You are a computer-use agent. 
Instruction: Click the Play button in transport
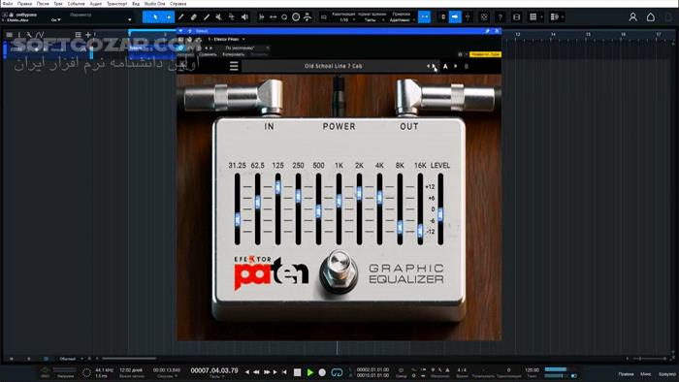[309, 372]
